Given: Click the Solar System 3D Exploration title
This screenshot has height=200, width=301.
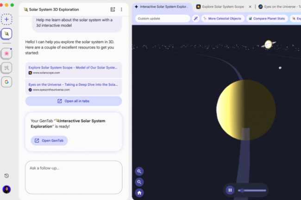Looking at the screenshot, I should [54, 10].
